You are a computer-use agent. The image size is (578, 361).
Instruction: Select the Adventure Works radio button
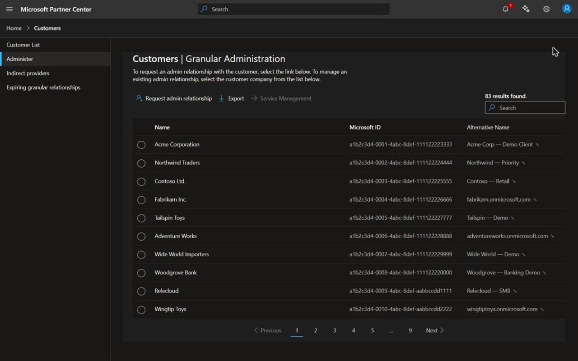(x=141, y=236)
